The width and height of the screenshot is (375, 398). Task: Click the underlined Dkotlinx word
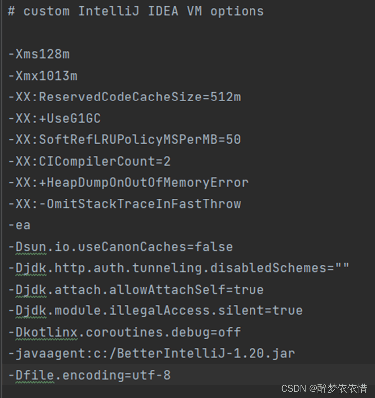pyautogui.click(x=46, y=332)
